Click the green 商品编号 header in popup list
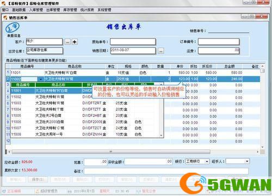Image resolution: width=272 pixels, height=196 pixels. (23, 85)
